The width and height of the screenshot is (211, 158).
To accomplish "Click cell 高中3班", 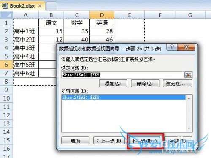I will point(26,48).
